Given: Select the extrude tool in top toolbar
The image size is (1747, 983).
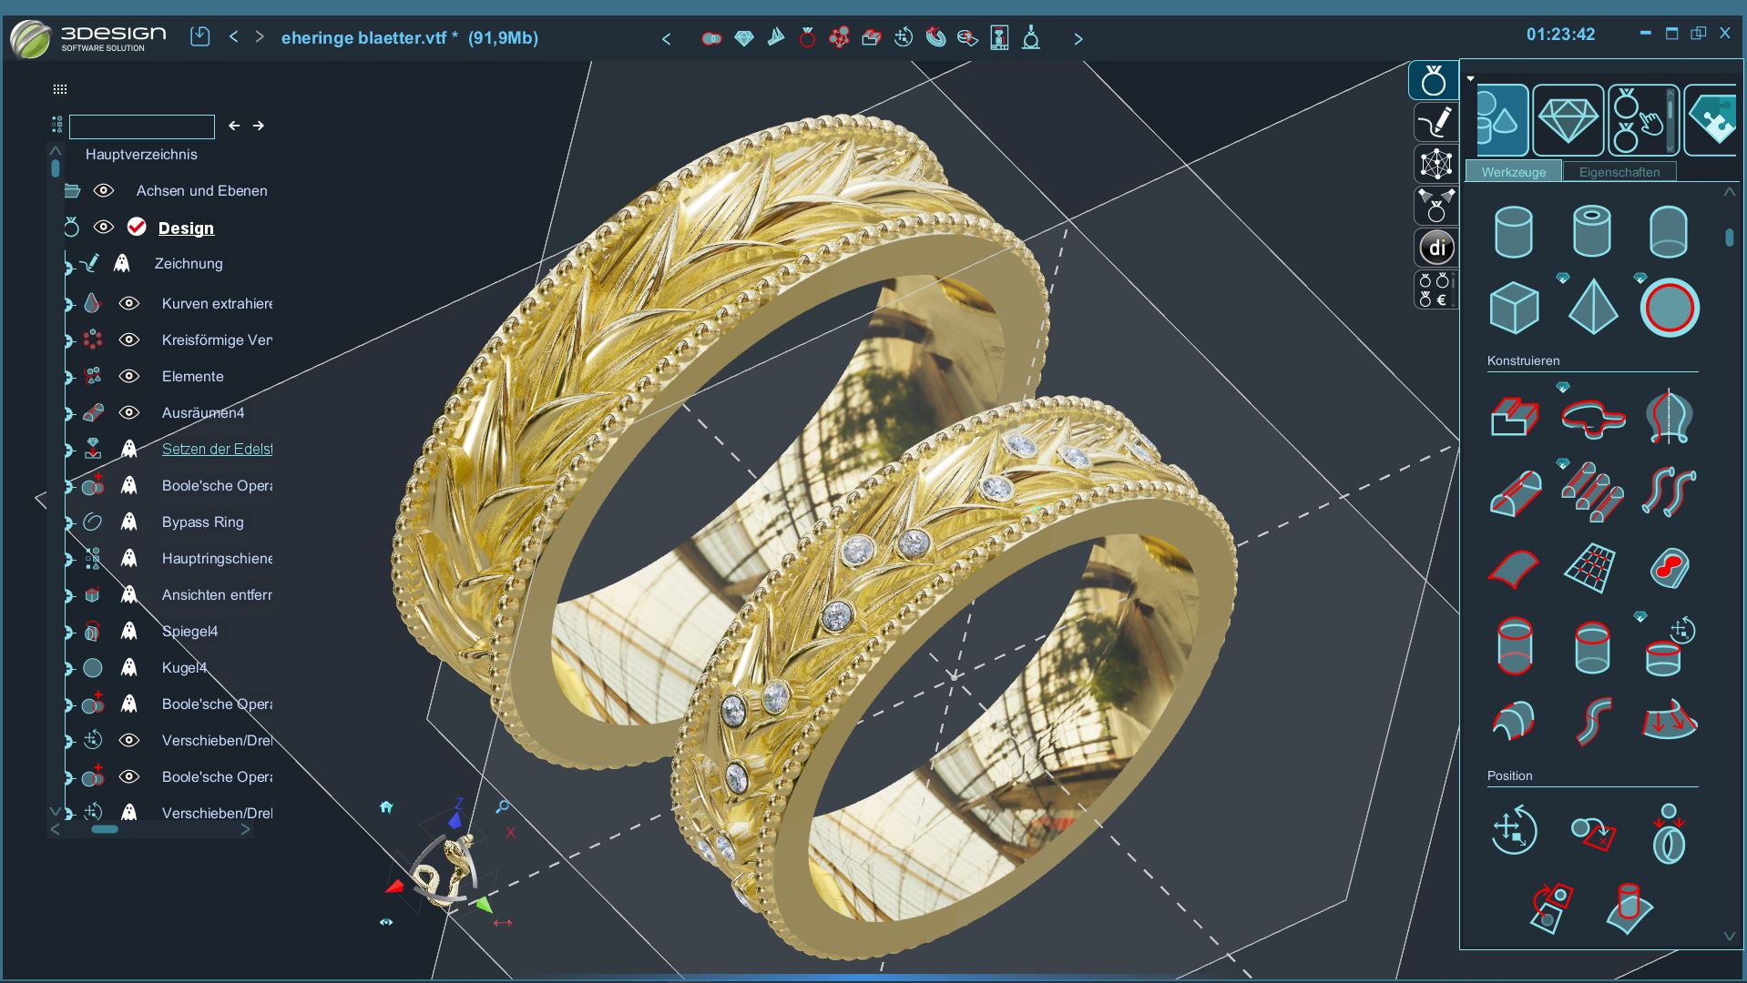Looking at the screenshot, I should pyautogui.click(x=871, y=37).
